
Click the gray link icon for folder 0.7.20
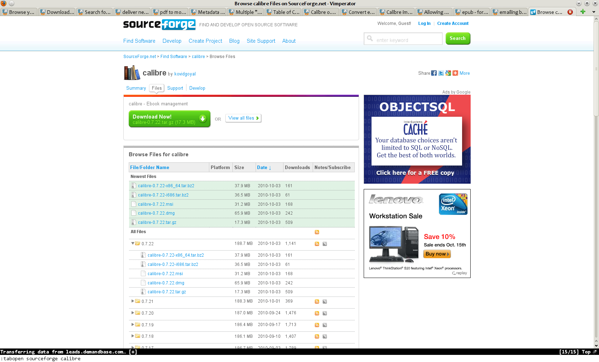click(x=325, y=313)
